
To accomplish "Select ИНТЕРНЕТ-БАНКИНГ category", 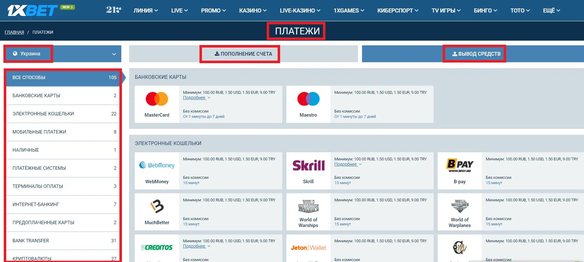I will 63,204.
